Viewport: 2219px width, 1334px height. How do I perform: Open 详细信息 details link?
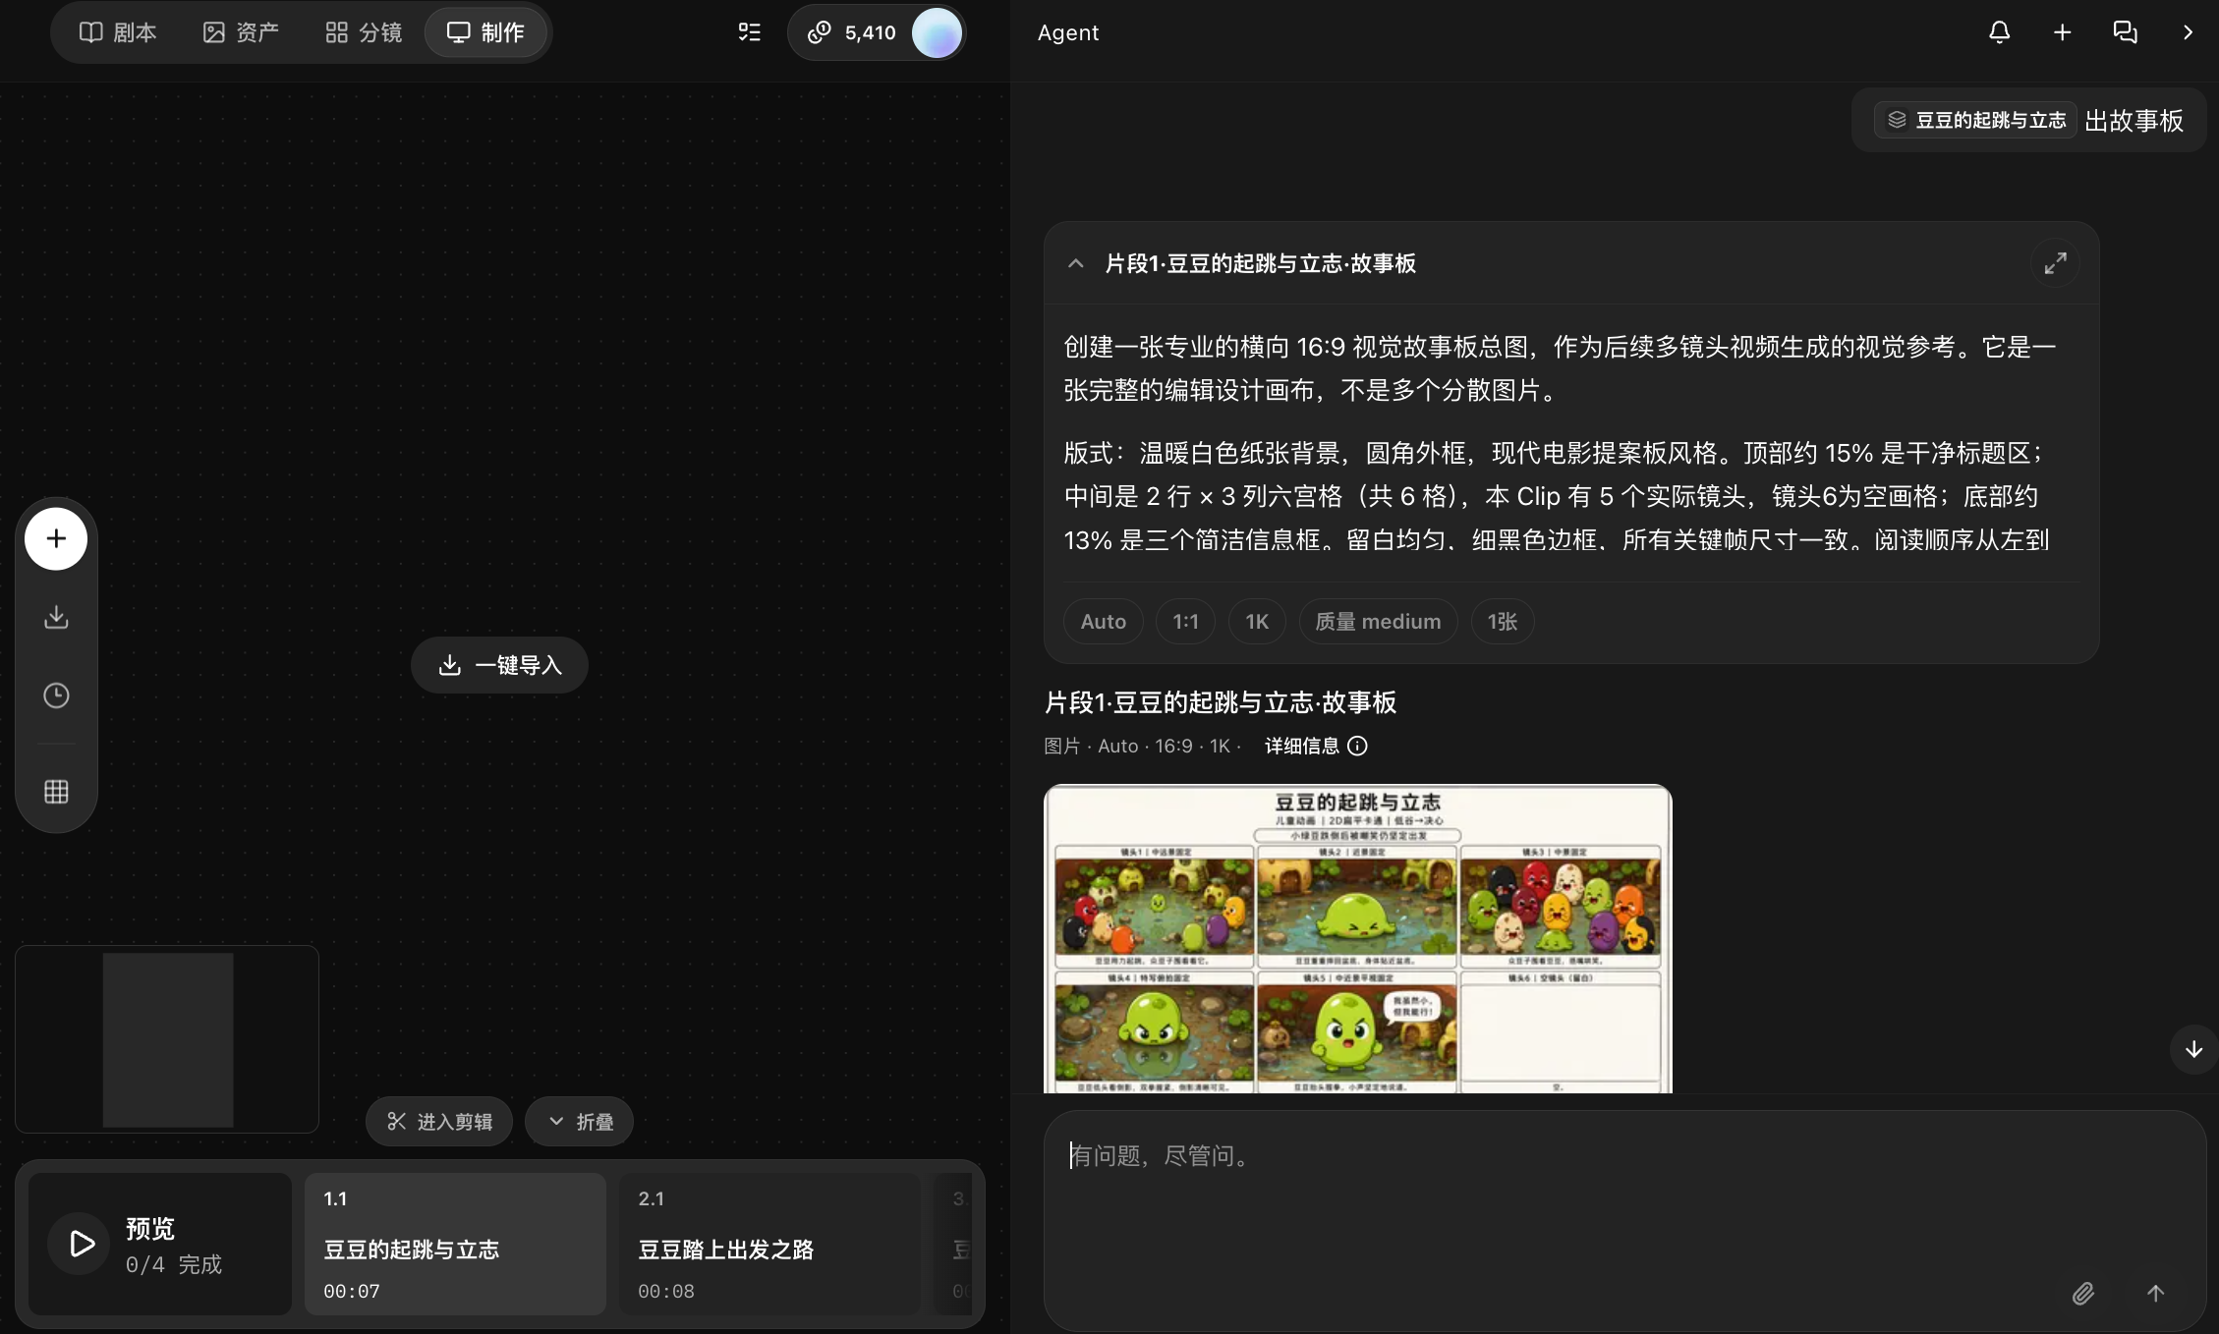[x=1315, y=747]
